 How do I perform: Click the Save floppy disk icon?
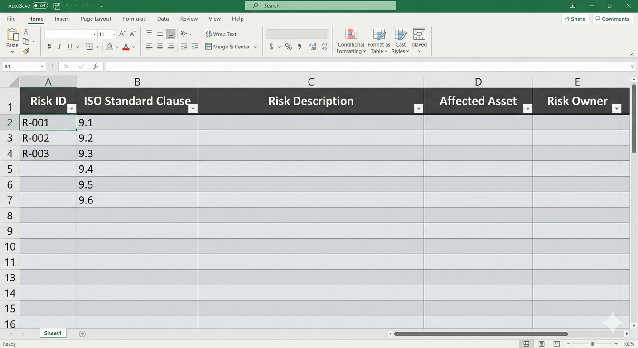tap(57, 6)
